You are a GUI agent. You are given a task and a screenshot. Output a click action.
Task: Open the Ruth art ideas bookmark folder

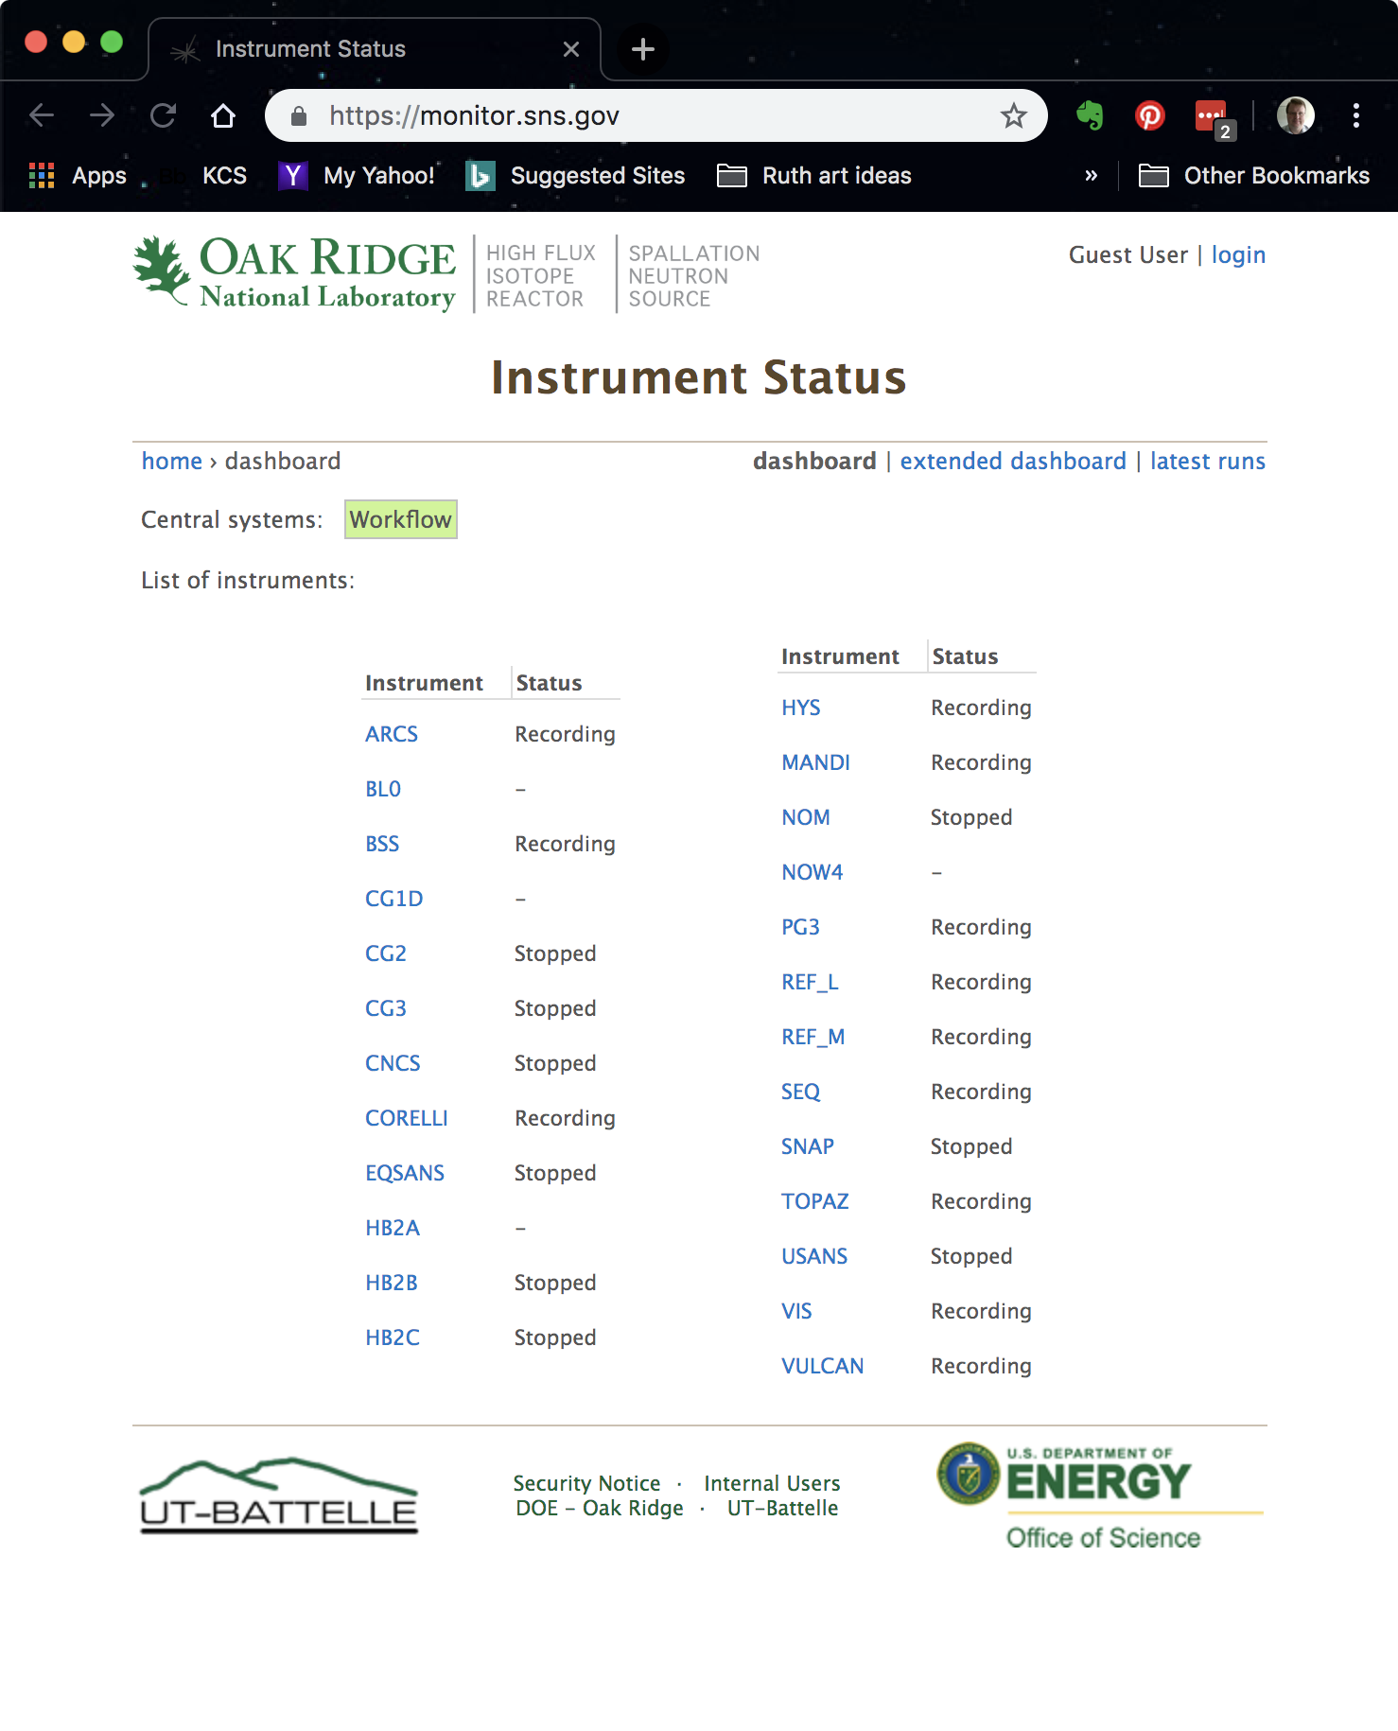[x=814, y=176]
